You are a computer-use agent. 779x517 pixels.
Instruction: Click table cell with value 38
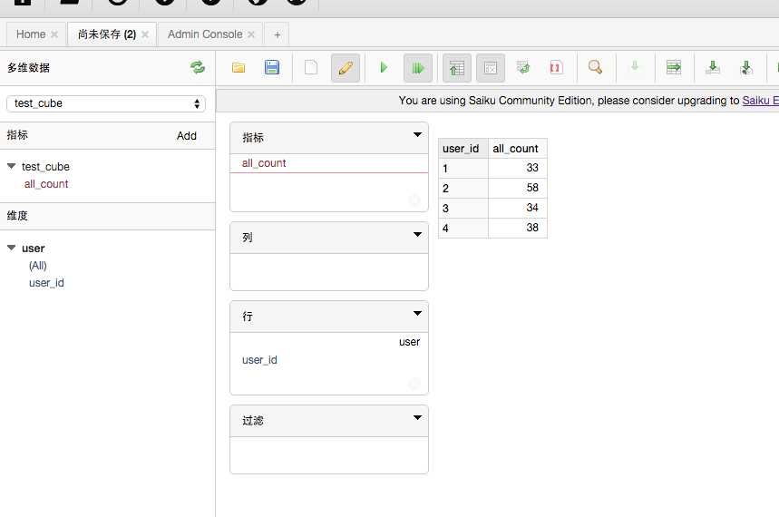point(518,228)
